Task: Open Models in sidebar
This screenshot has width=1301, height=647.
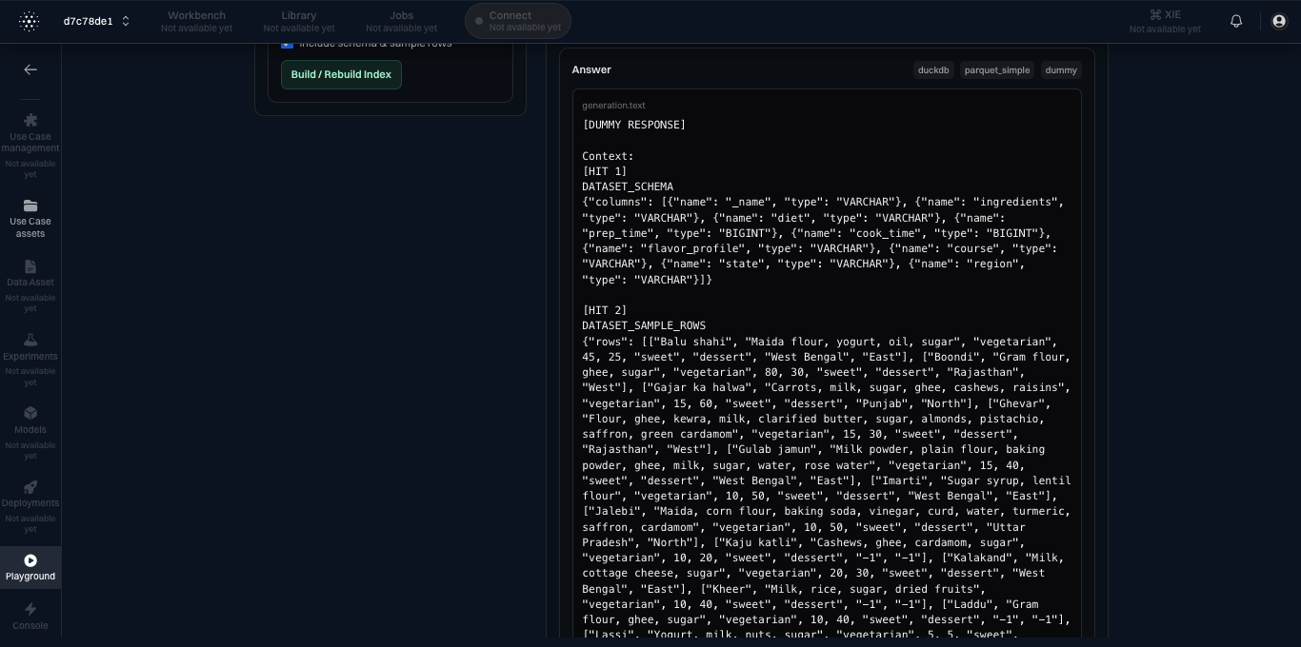Action: point(30,433)
